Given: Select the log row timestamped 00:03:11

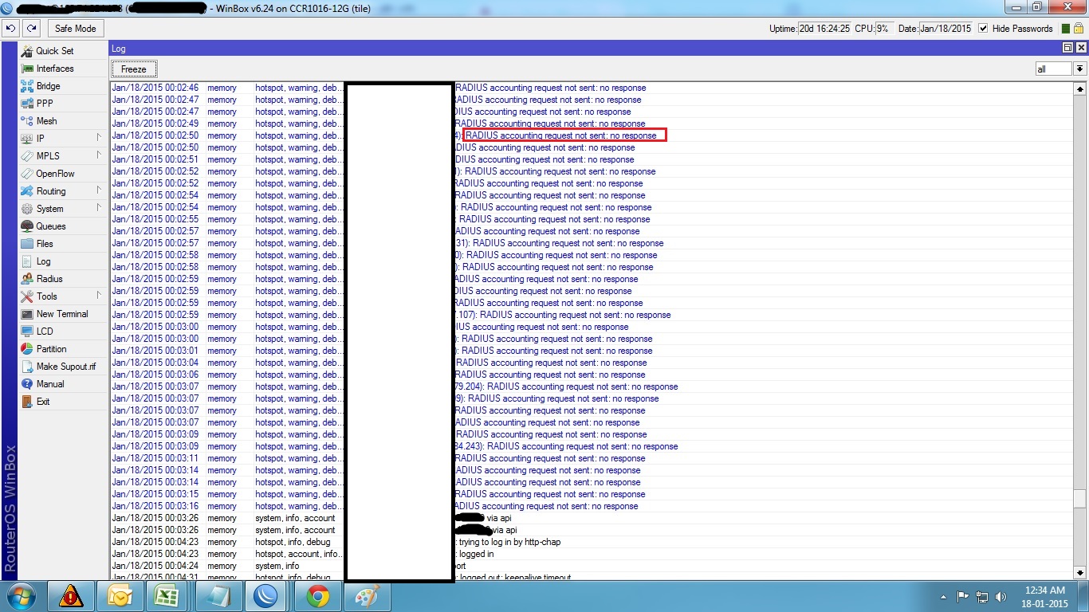Looking at the screenshot, I should [592, 458].
